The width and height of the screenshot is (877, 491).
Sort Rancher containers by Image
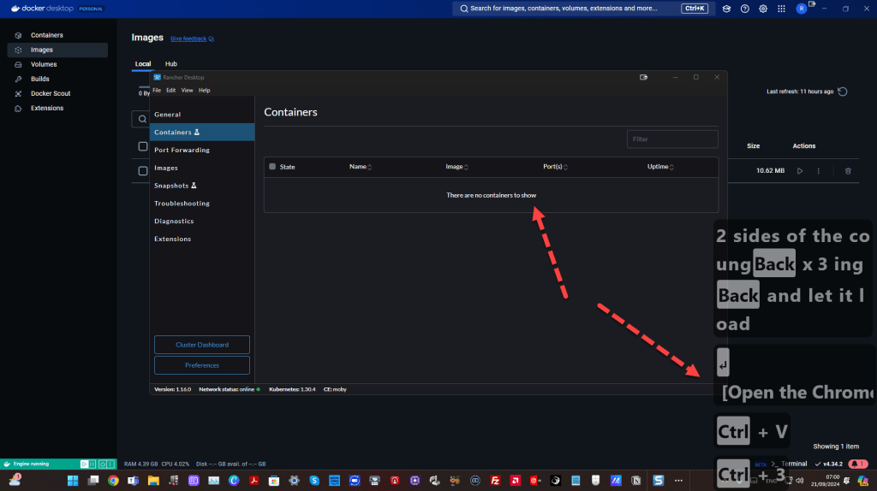click(x=457, y=167)
